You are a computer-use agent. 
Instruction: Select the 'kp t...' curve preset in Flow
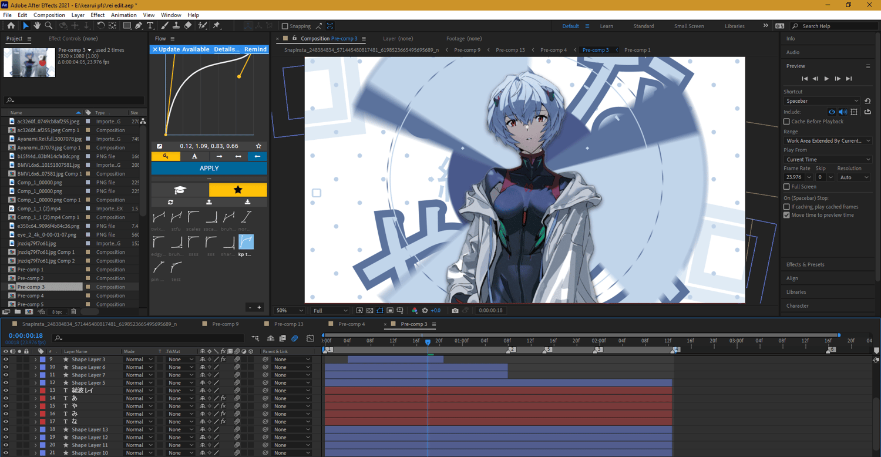point(246,242)
